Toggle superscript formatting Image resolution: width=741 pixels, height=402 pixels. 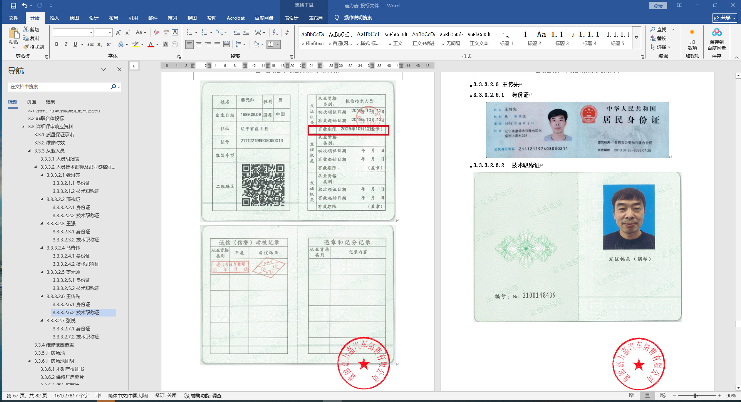[109, 44]
